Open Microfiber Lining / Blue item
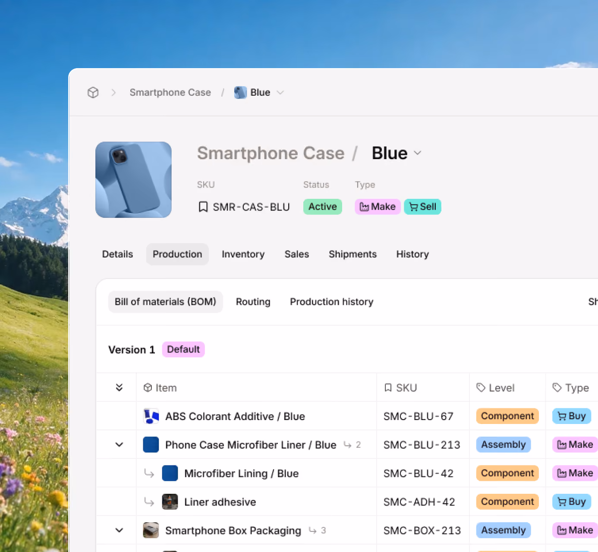598x552 pixels. click(242, 473)
